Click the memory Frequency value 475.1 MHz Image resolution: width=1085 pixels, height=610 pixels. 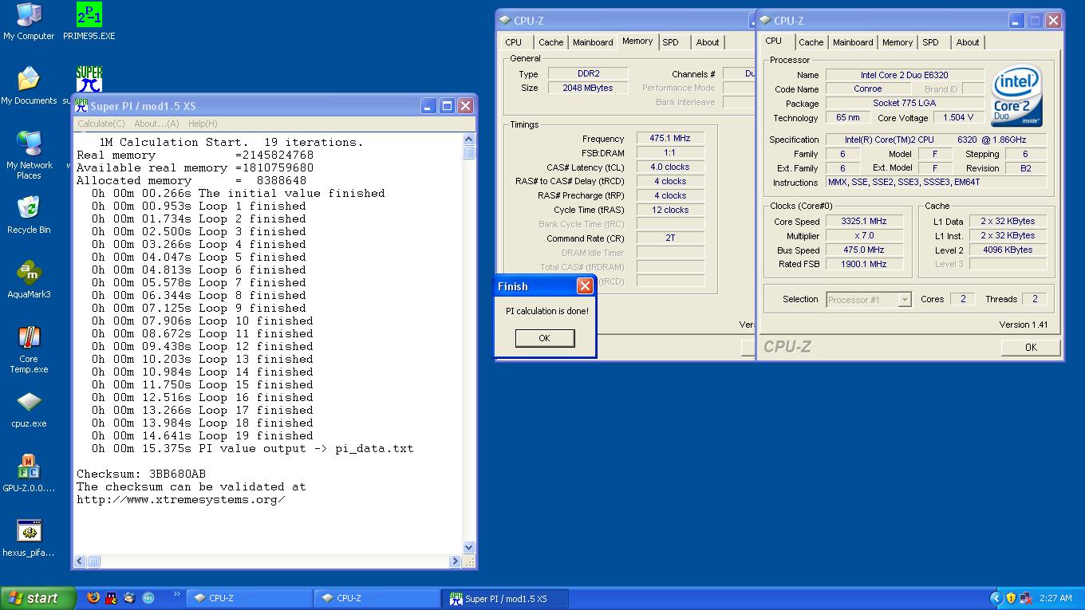[670, 138]
